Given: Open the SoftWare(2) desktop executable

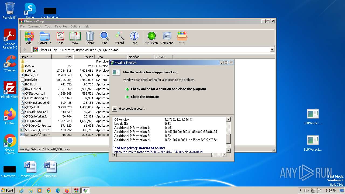Looking at the screenshot, I should [313, 143].
